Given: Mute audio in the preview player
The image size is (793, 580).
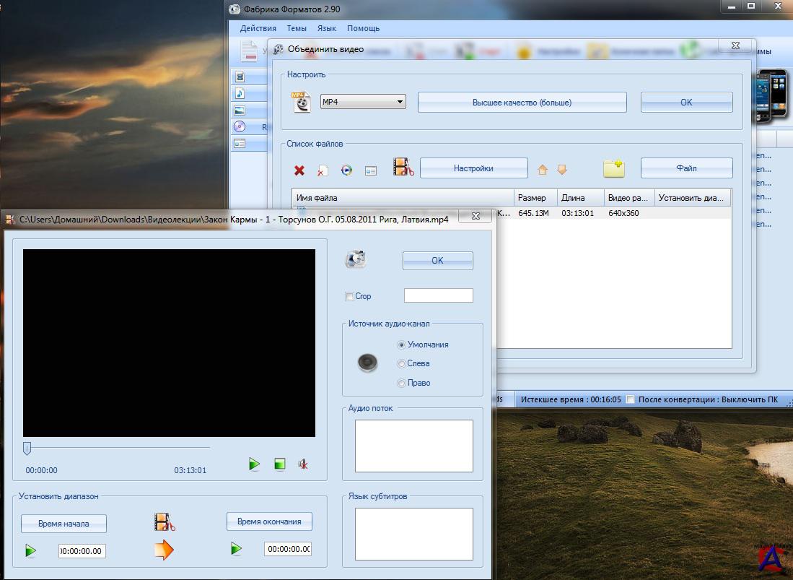Looking at the screenshot, I should point(303,464).
